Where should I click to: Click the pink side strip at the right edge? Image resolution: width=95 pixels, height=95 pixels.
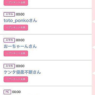tap(93, 47)
